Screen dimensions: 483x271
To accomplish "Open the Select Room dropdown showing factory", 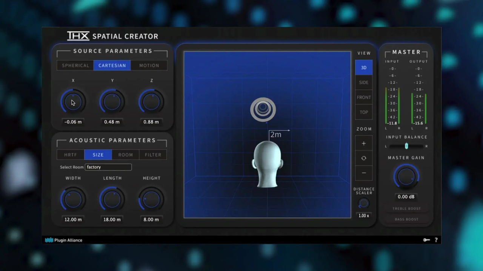I will point(108,167).
